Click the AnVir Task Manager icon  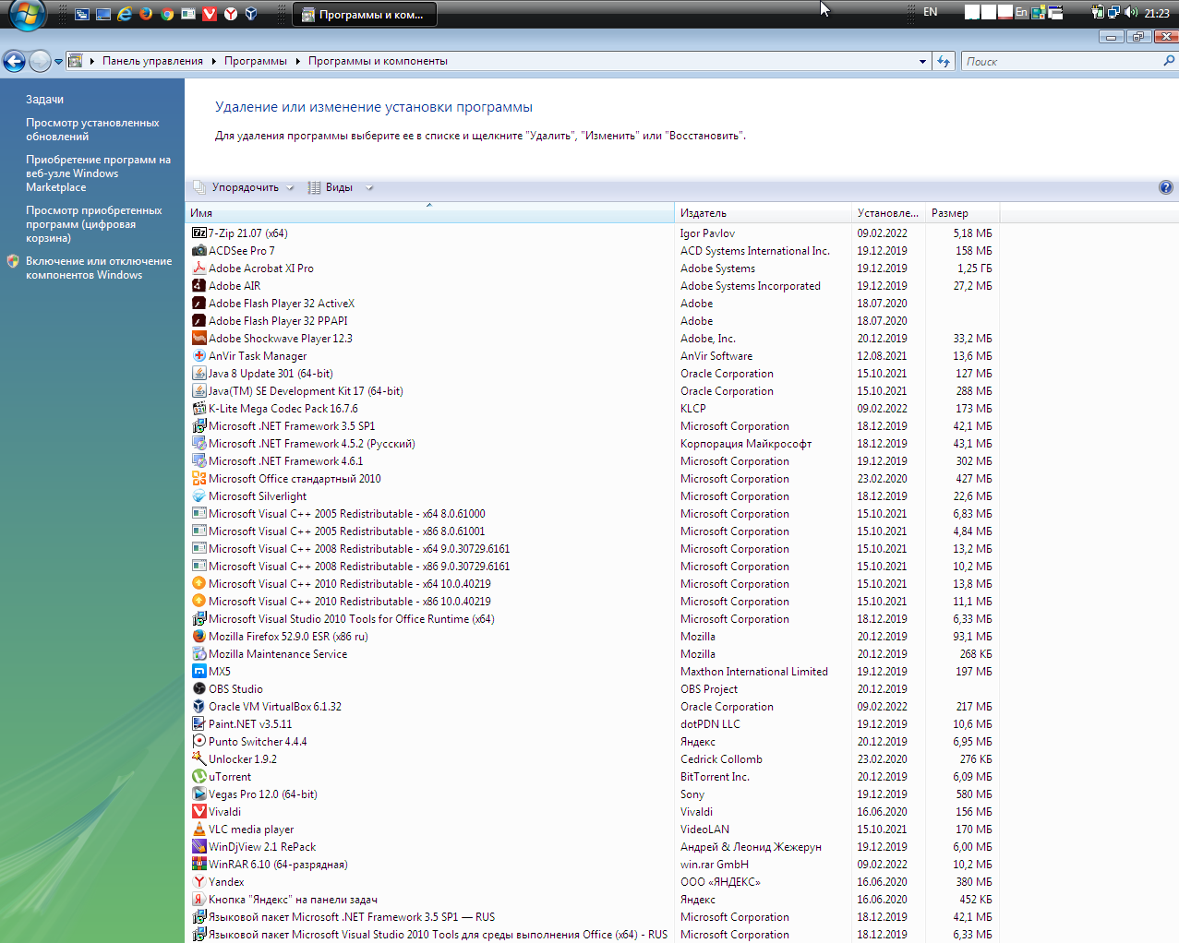point(199,356)
